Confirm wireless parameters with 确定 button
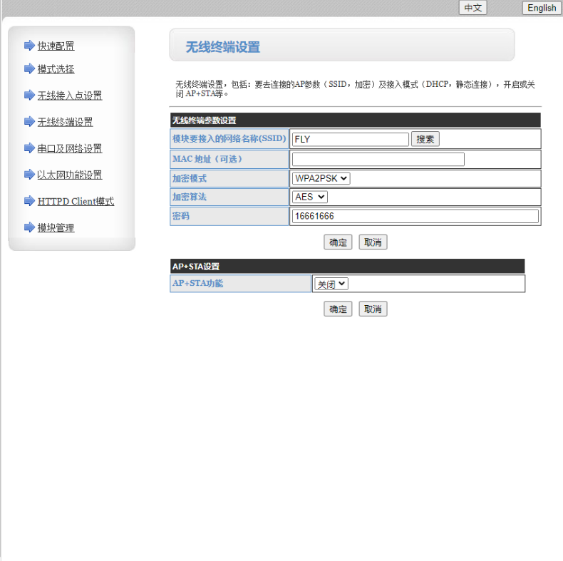Screen dimensions: 563x561 point(338,242)
